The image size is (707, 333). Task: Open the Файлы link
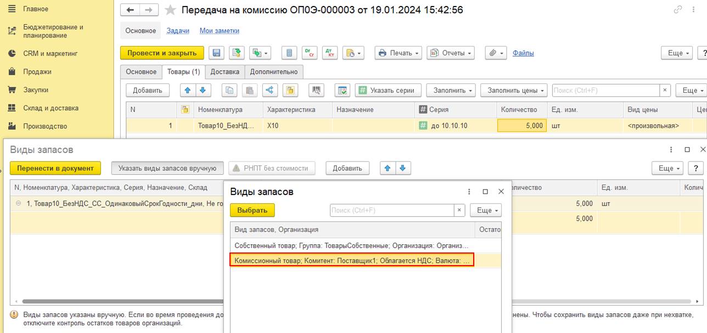coord(523,53)
